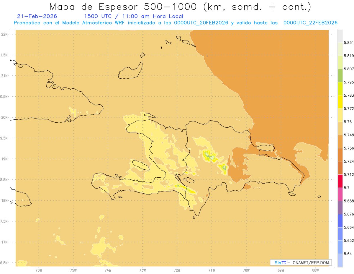The height and width of the screenshot is (274, 354).
Task: Click the 71W longitude label
Action: click(x=212, y=270)
